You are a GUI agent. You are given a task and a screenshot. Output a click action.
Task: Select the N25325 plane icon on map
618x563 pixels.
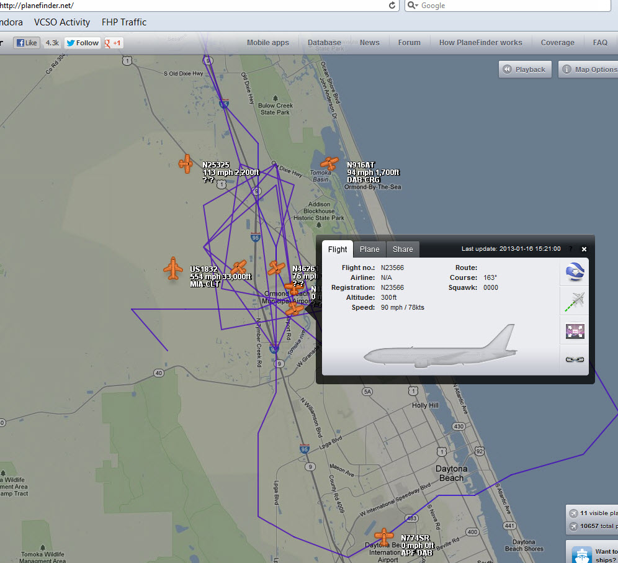click(186, 163)
